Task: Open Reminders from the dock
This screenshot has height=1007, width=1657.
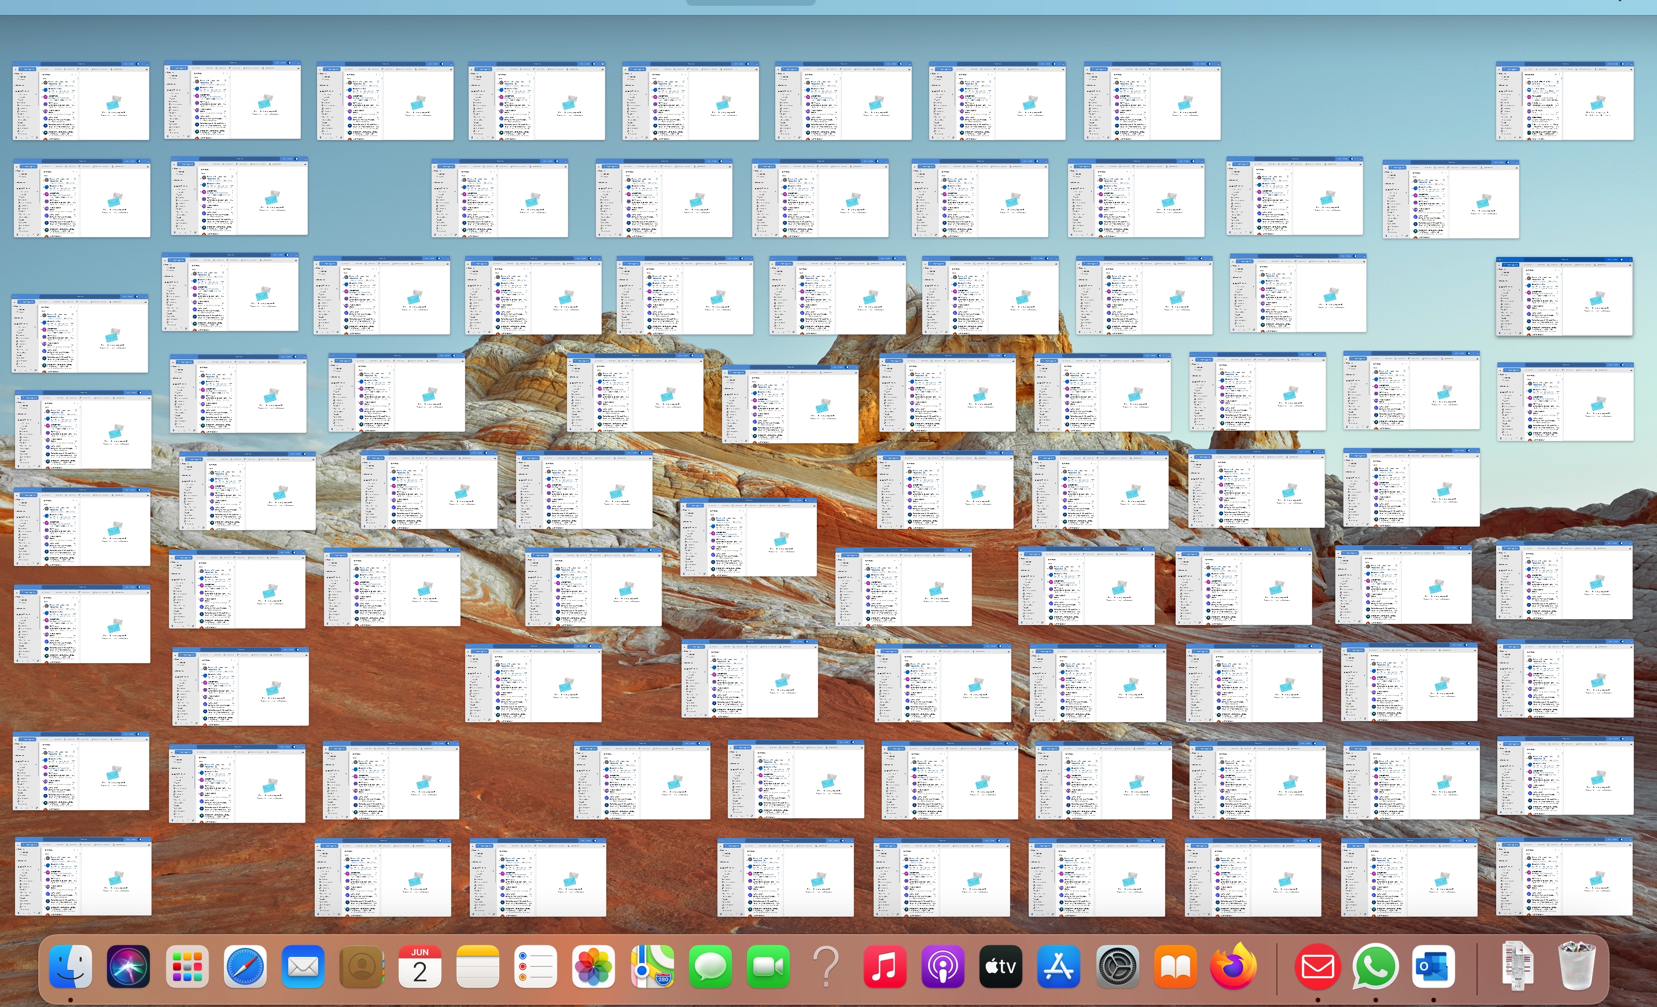Action: click(536, 966)
